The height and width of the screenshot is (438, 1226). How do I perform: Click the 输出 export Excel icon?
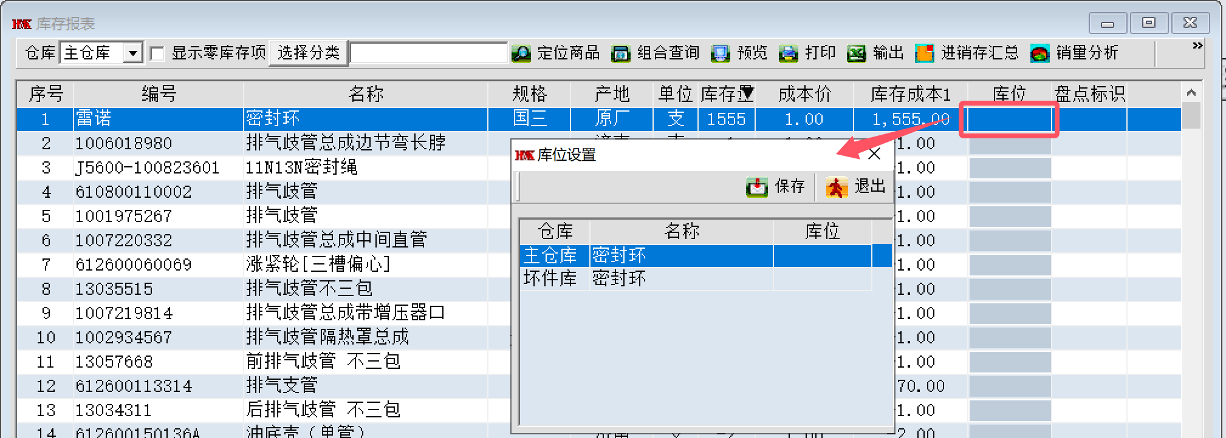pyautogui.click(x=856, y=53)
